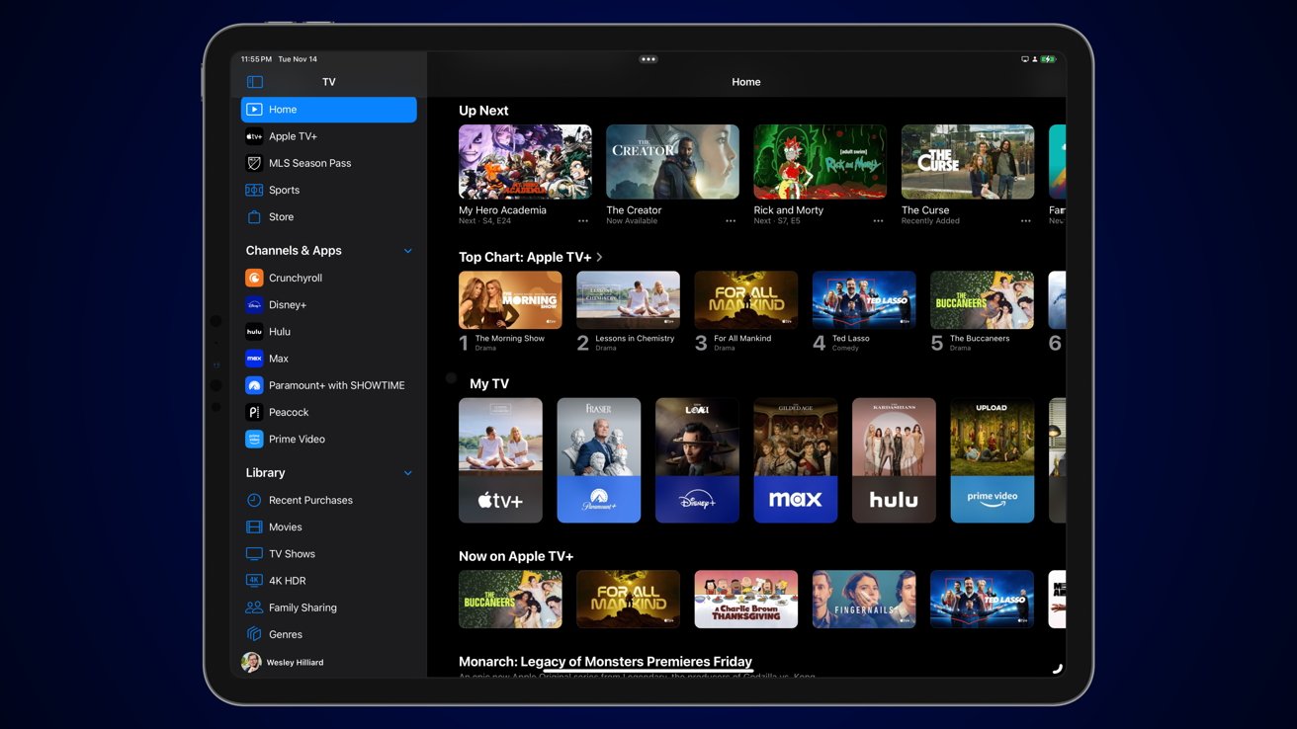The height and width of the screenshot is (729, 1297).
Task: Open the Max channel
Action: [276, 358]
